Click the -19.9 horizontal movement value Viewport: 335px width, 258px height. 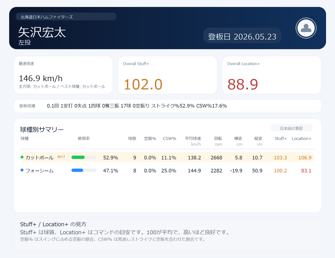tap(236, 171)
